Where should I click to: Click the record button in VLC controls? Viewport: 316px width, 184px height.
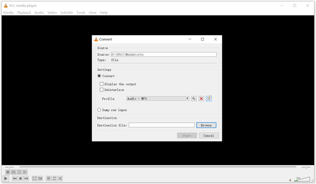coord(8,172)
